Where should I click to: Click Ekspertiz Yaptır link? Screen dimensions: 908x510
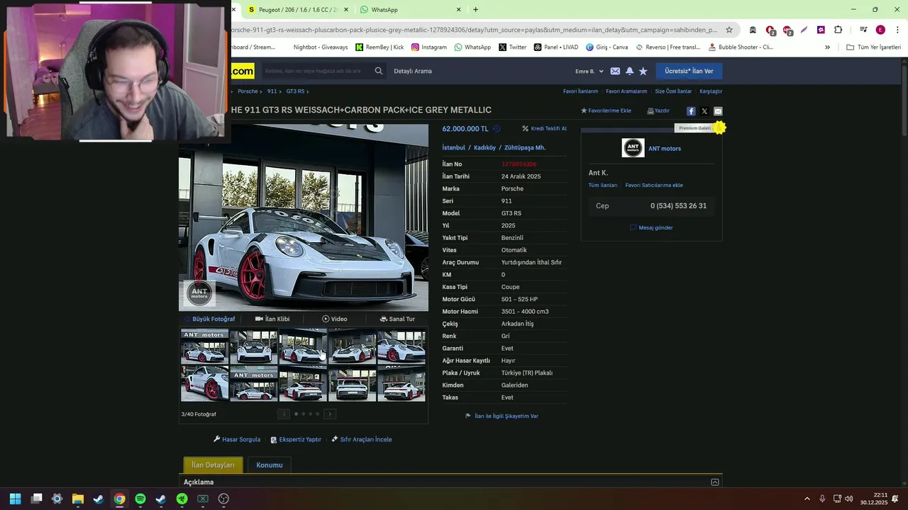(x=296, y=440)
